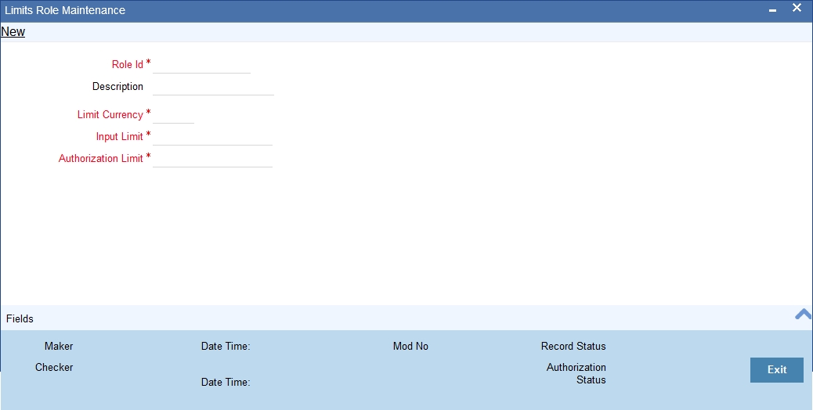Click the Fields section label
Image resolution: width=813 pixels, height=410 pixels.
point(20,319)
